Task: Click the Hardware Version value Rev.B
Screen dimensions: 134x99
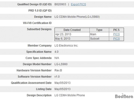Action: coord(58,70)
